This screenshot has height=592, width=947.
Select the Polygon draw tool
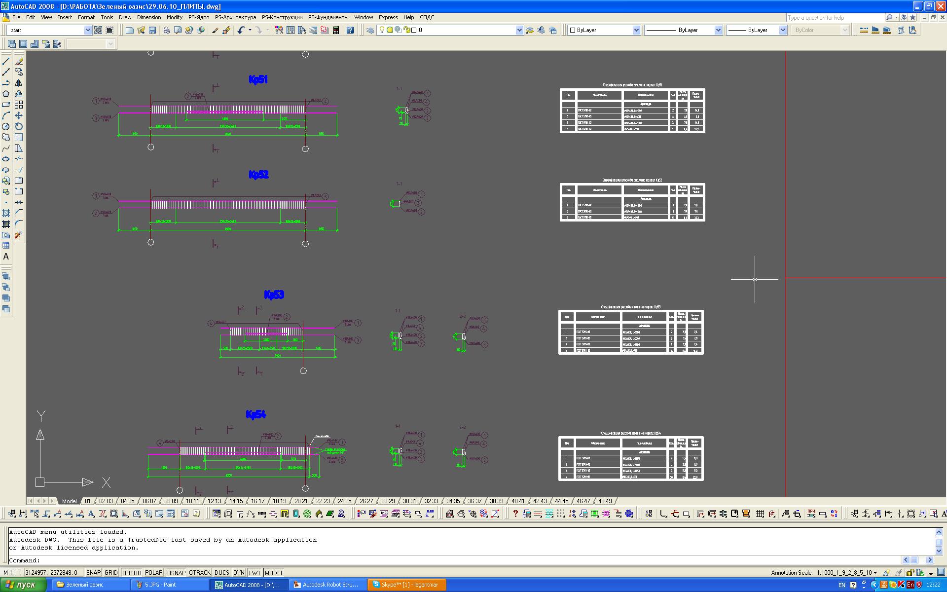[x=6, y=94]
